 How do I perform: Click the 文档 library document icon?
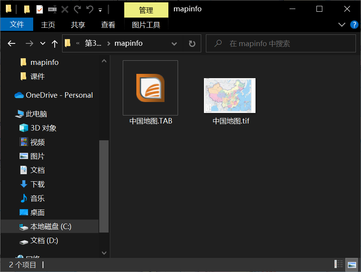pyautogui.click(x=24, y=170)
